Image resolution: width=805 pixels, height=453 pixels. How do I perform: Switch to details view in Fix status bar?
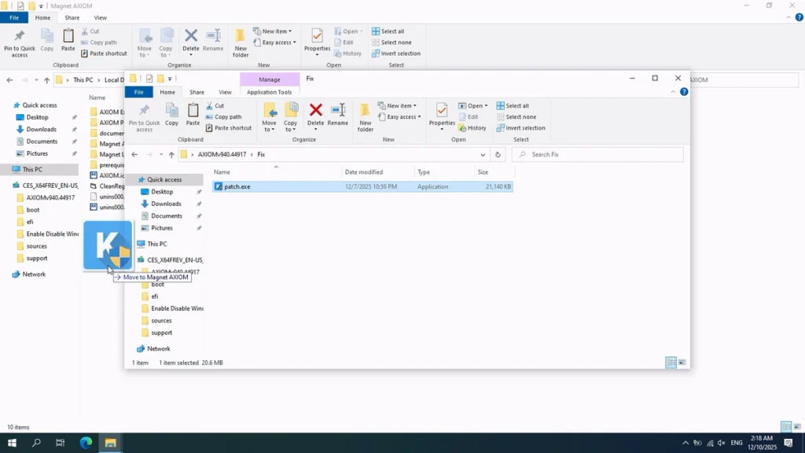(x=671, y=363)
